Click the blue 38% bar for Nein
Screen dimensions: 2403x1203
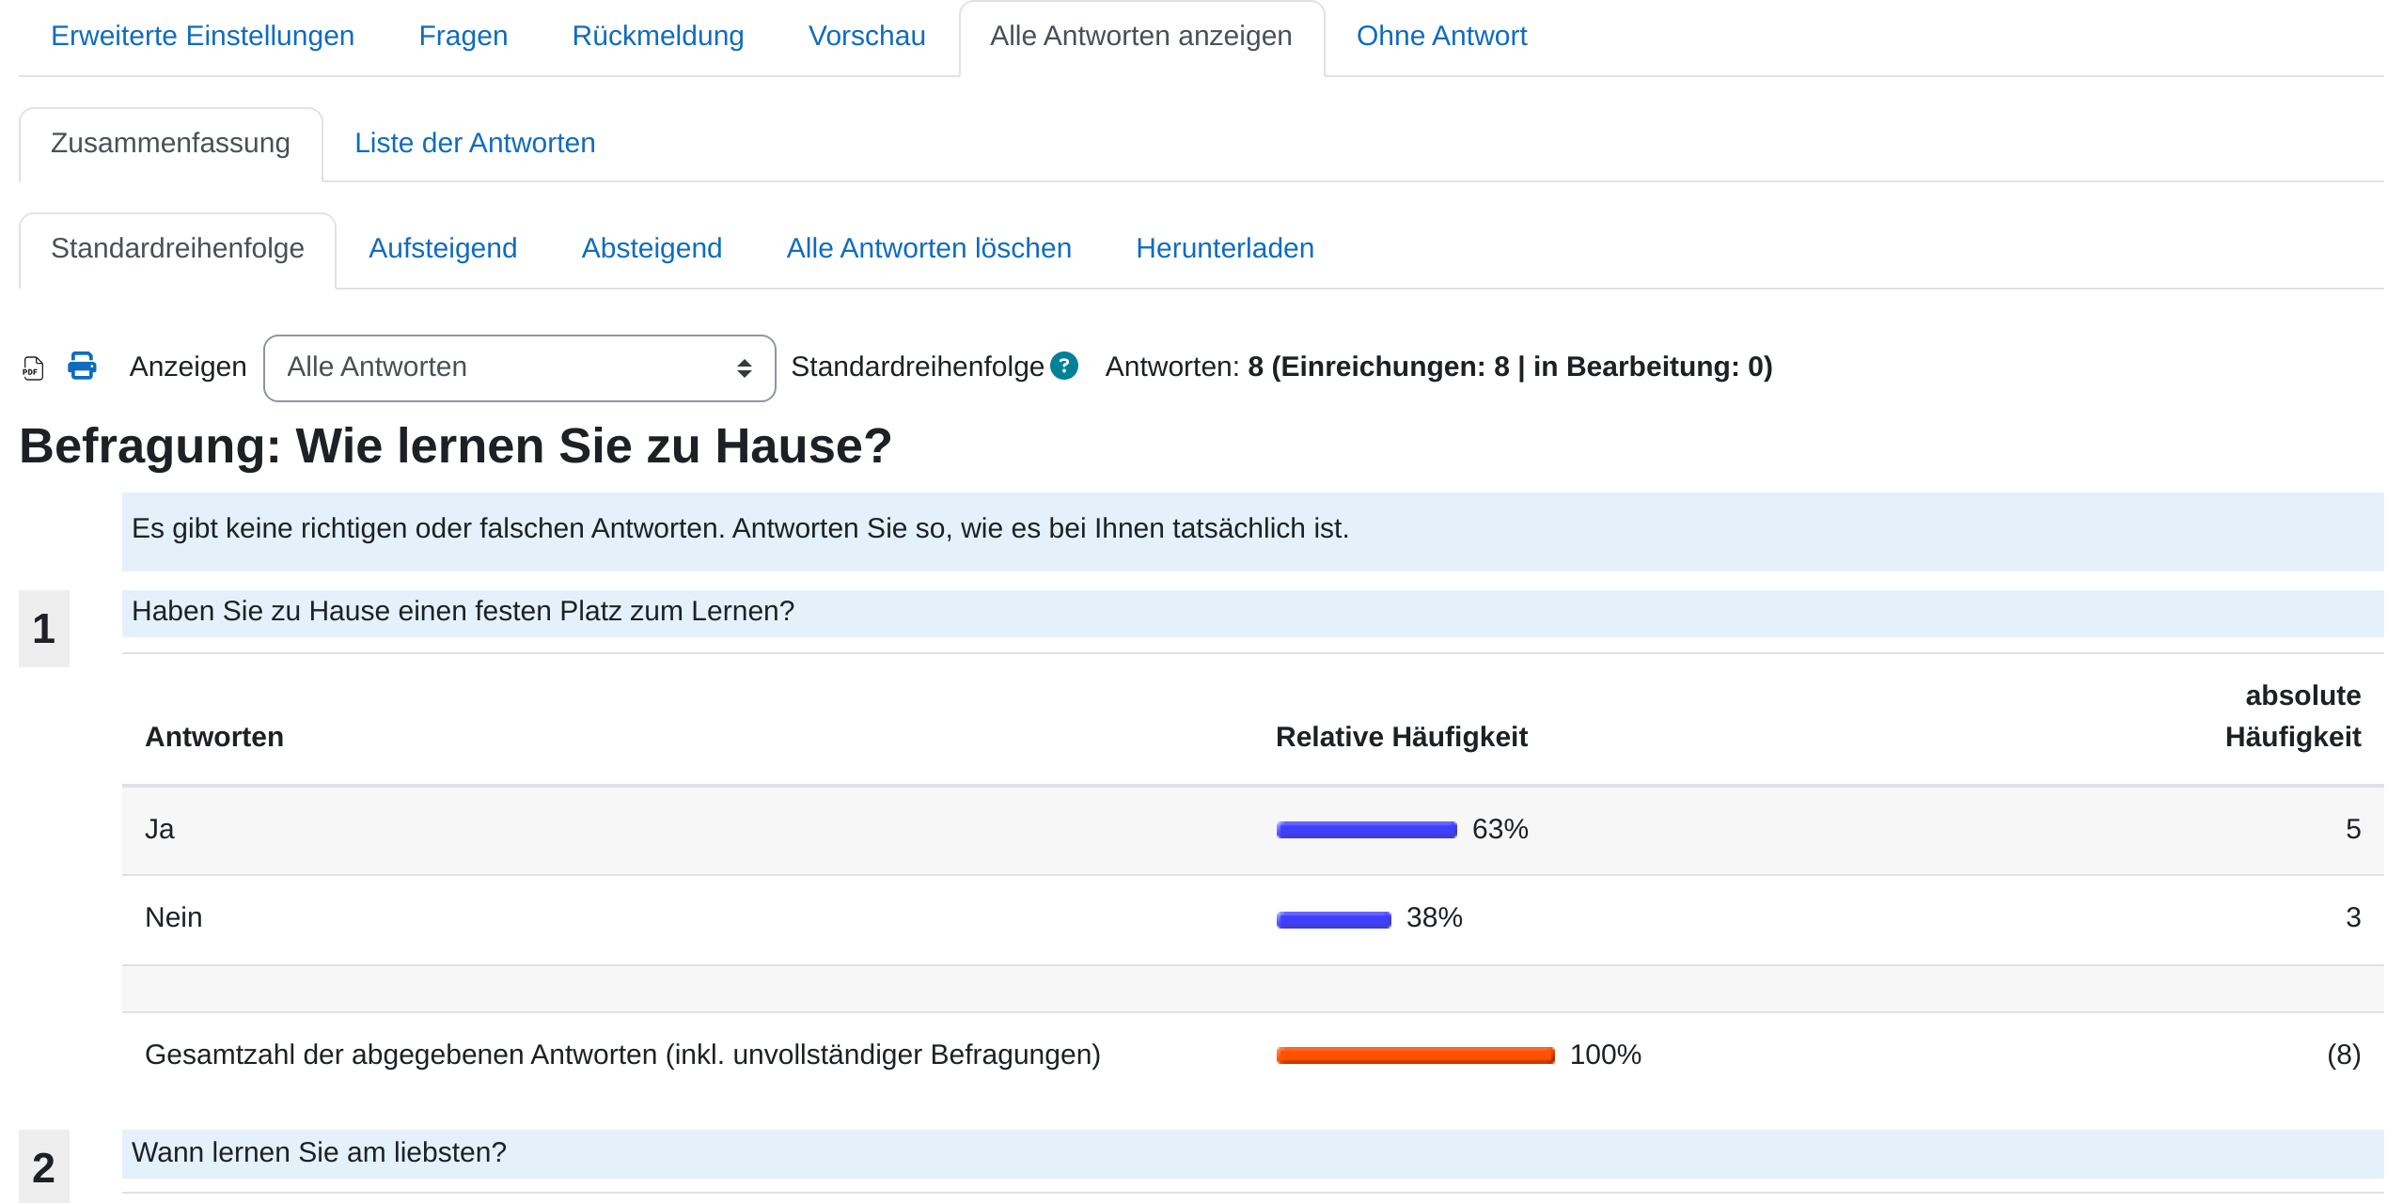[x=1333, y=918]
